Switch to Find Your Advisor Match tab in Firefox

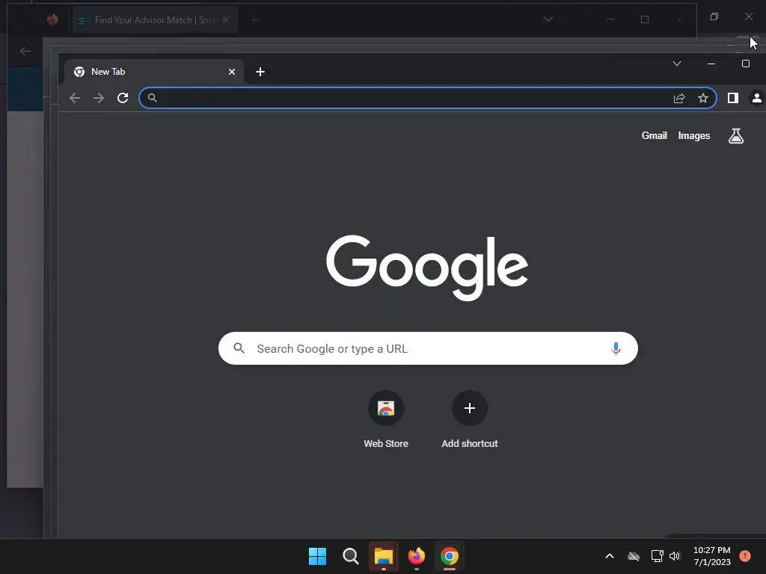click(x=155, y=20)
